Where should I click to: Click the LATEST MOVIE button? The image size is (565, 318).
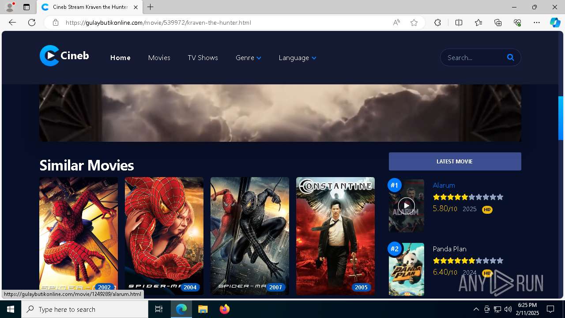pos(455,161)
